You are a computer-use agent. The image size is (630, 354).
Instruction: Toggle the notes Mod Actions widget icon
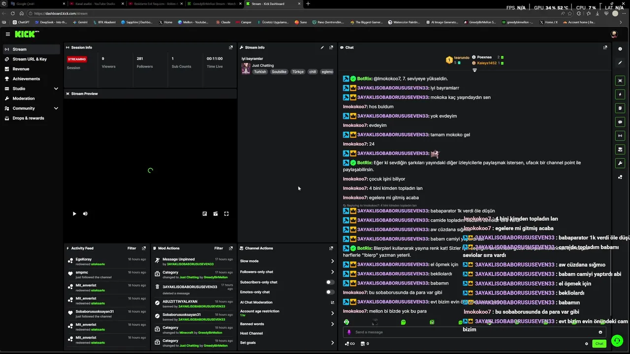(x=620, y=108)
